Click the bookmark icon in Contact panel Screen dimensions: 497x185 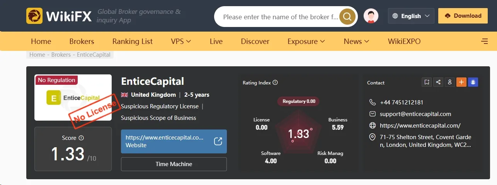click(x=427, y=82)
